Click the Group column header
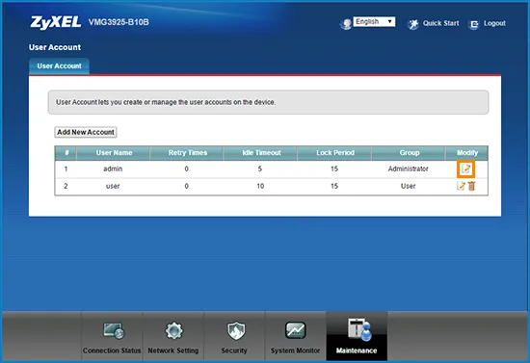The image size is (530, 363). coord(409,153)
